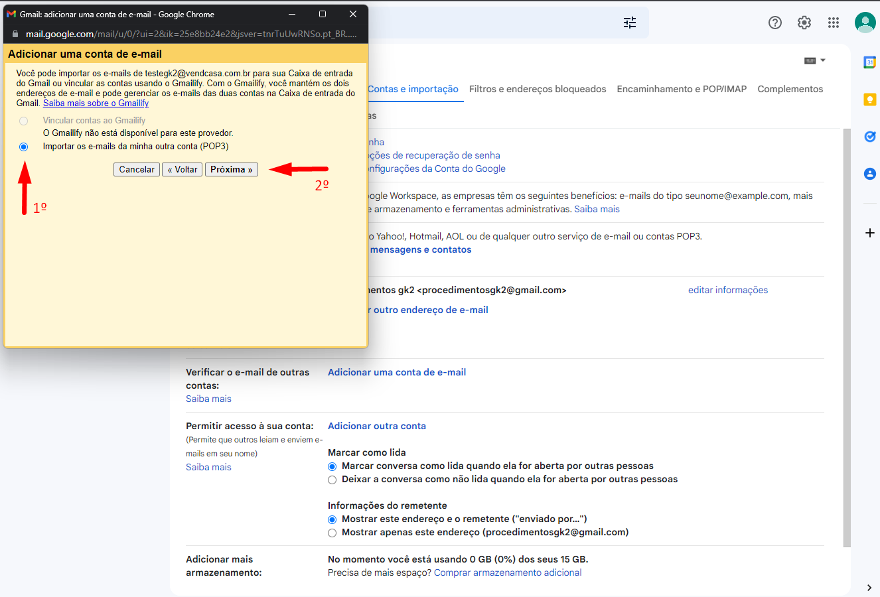Click Saiba mais under Permitir acesso

coord(208,467)
